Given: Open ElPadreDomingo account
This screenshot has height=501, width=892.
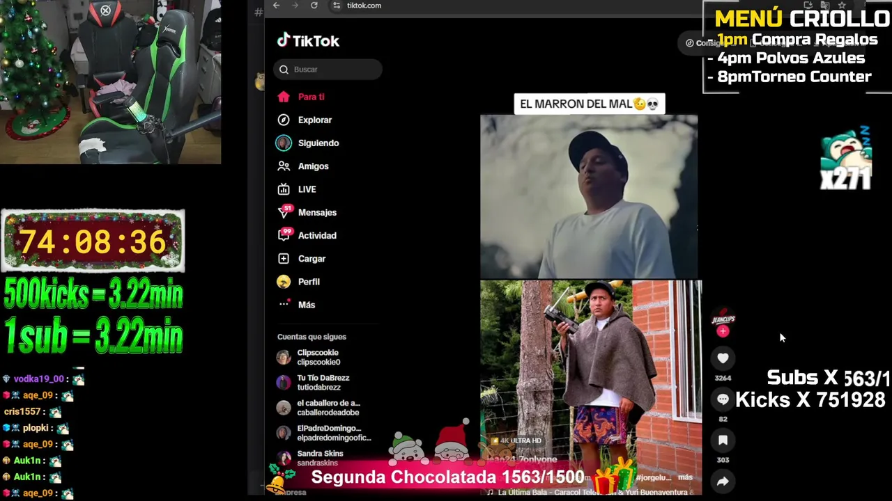Looking at the screenshot, I should [x=323, y=433].
